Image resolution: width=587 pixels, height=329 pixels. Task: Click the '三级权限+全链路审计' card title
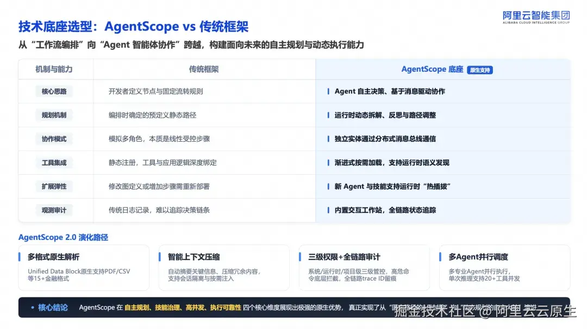(344, 257)
